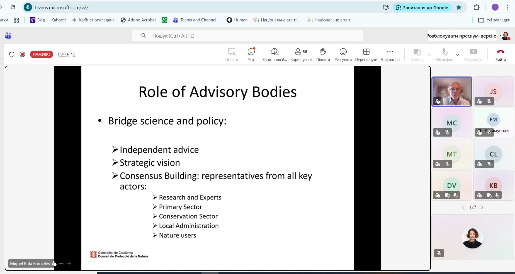This screenshot has height=274, width=515.
Task: Expand microphone options dropdown arrow
Action: point(458,55)
